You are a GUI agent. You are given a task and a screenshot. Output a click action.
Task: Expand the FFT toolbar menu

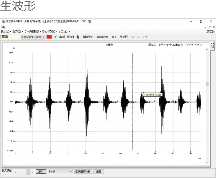click(115, 37)
